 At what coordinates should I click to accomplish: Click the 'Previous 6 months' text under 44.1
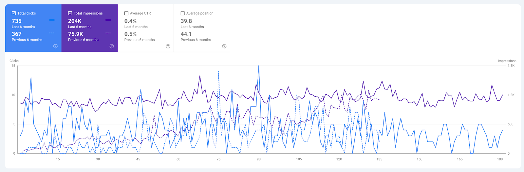coord(196,40)
